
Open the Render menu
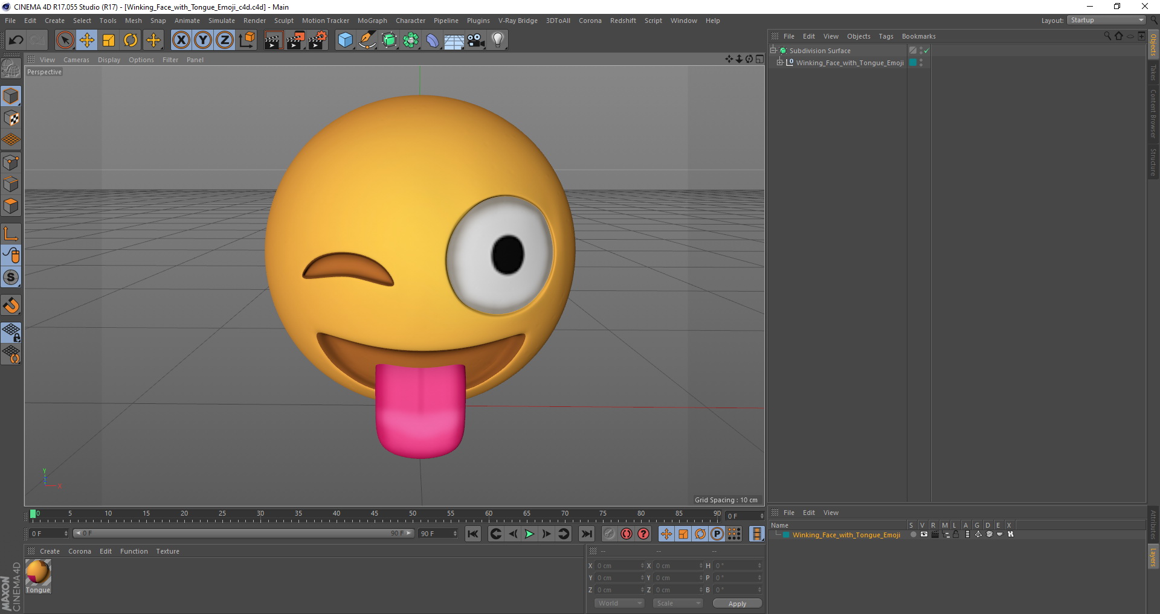pos(254,21)
